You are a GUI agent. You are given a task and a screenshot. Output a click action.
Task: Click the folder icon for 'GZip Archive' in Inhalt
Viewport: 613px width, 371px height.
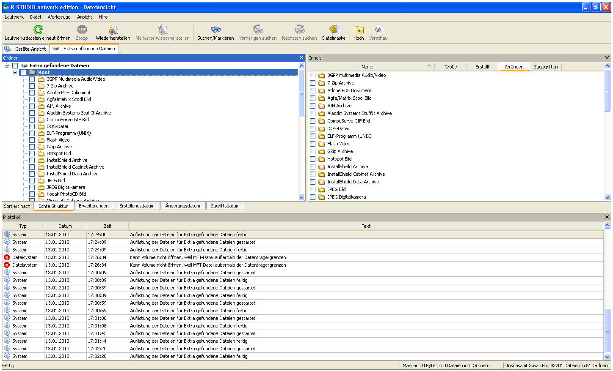pyautogui.click(x=322, y=151)
